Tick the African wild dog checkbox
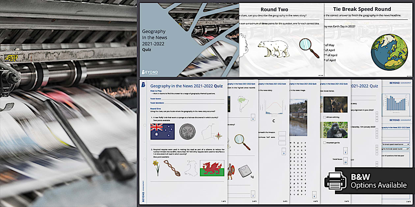 (x=325, y=117)
